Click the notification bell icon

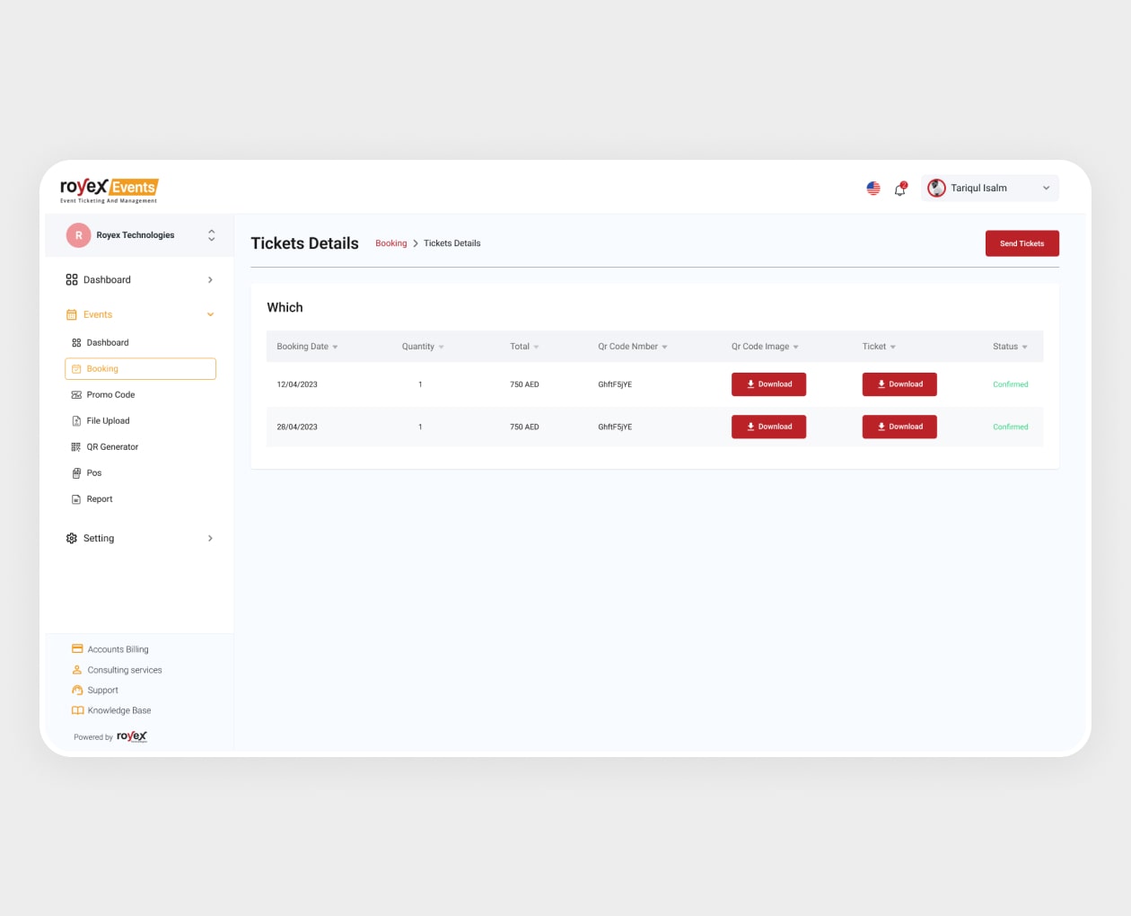point(899,189)
